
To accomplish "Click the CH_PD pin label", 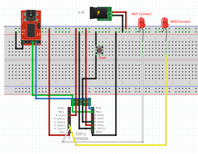I will click(x=61, y=115).
